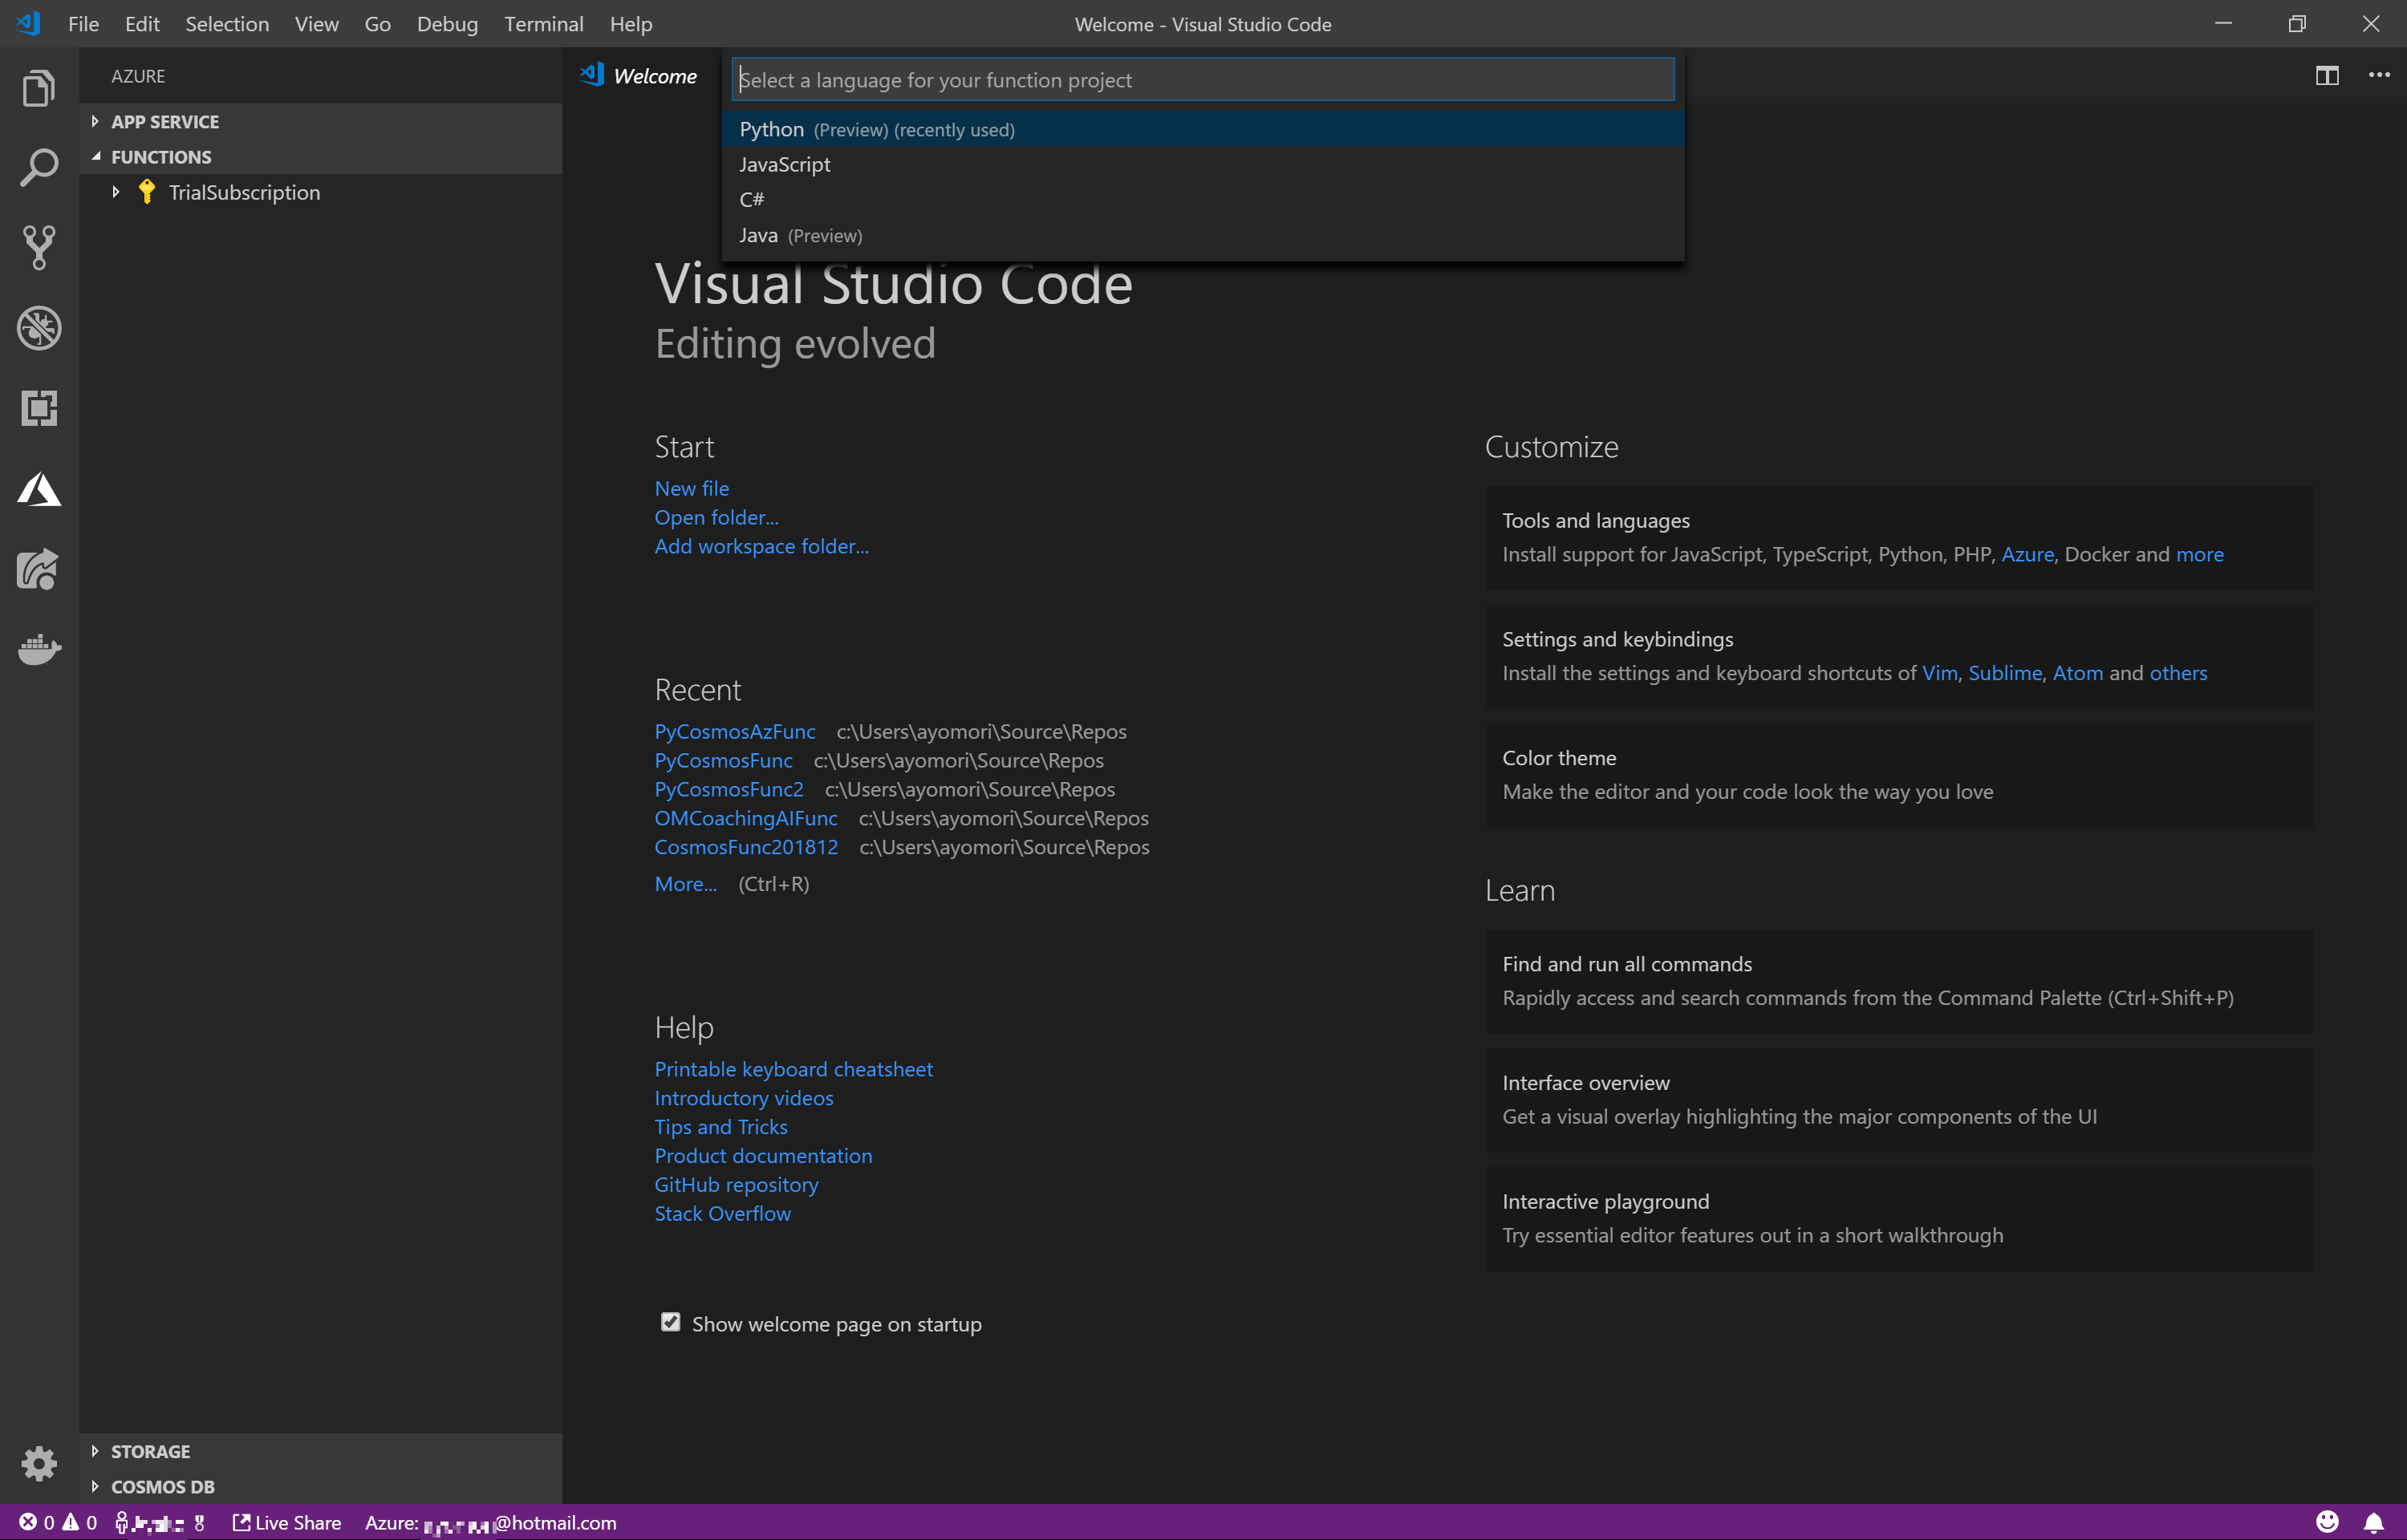Click the Azure icon in activity bar

click(38, 489)
